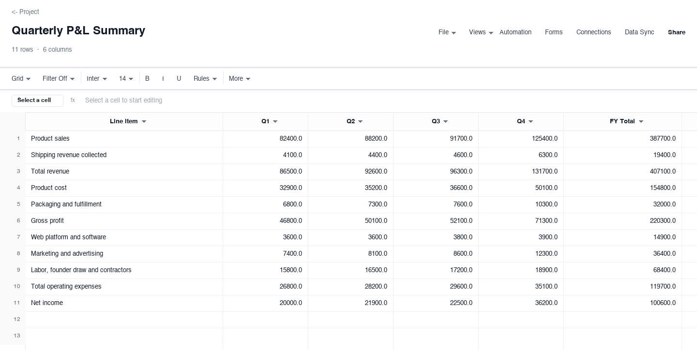Open Forms in the top menu

coord(553,32)
